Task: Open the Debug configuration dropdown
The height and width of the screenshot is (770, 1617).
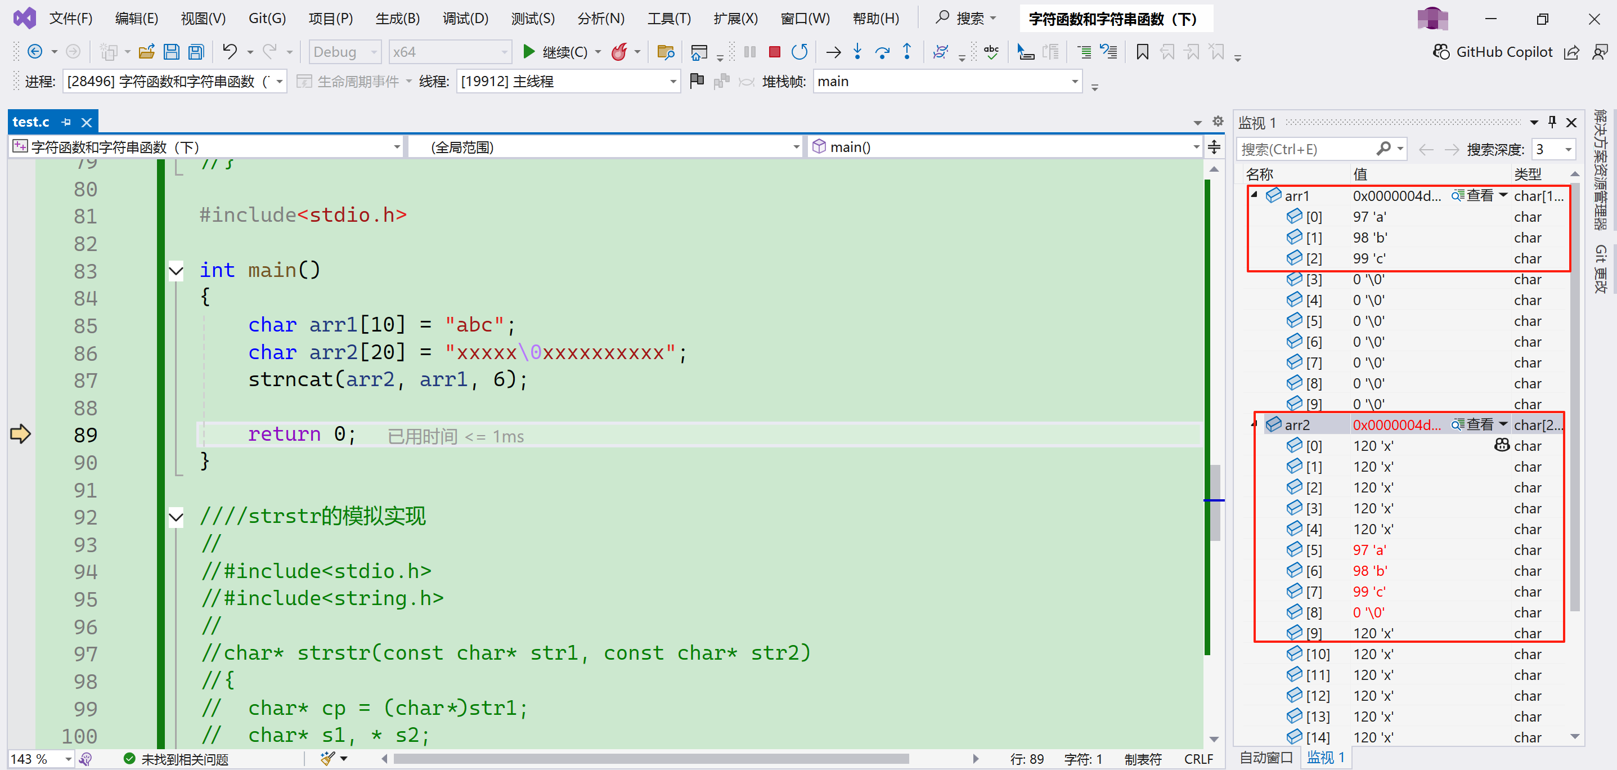Action: (x=345, y=52)
